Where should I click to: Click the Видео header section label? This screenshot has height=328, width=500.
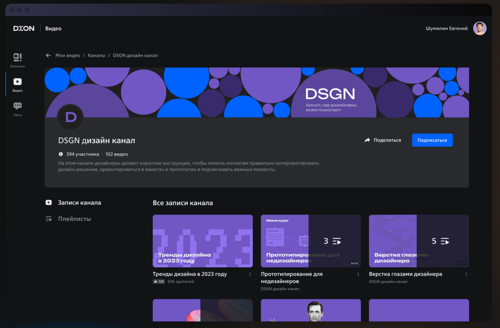(x=53, y=28)
